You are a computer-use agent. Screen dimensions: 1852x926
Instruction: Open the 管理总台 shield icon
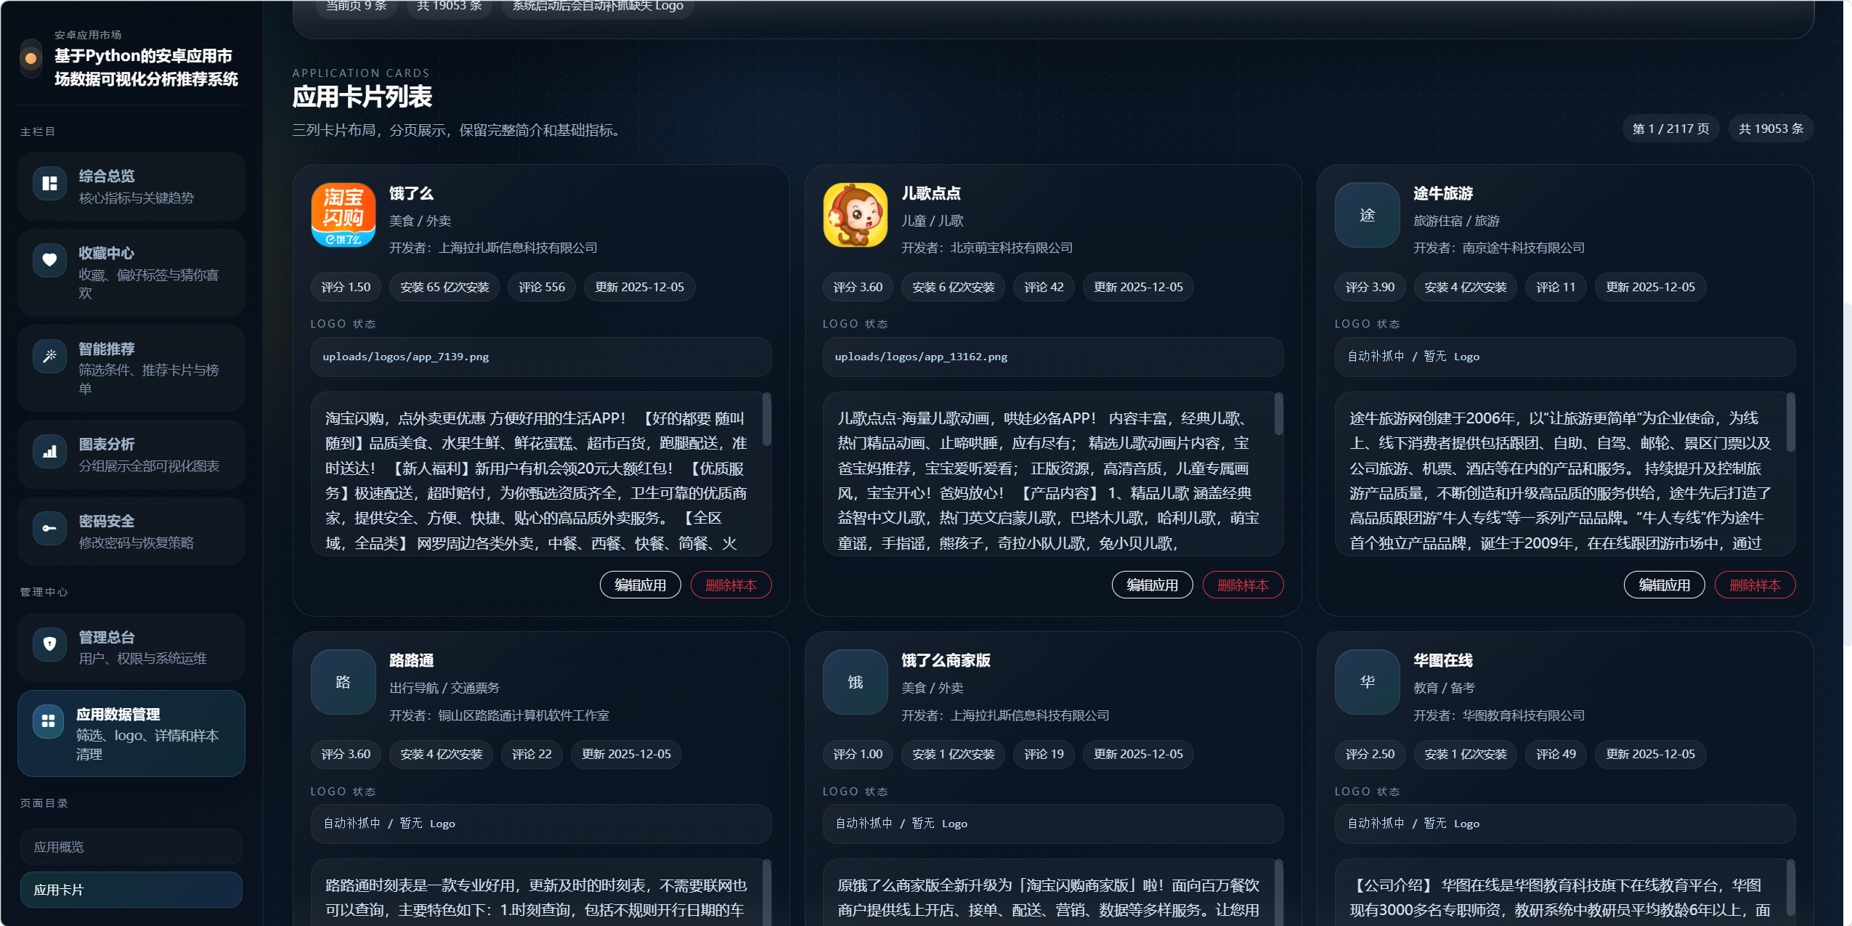pos(49,643)
